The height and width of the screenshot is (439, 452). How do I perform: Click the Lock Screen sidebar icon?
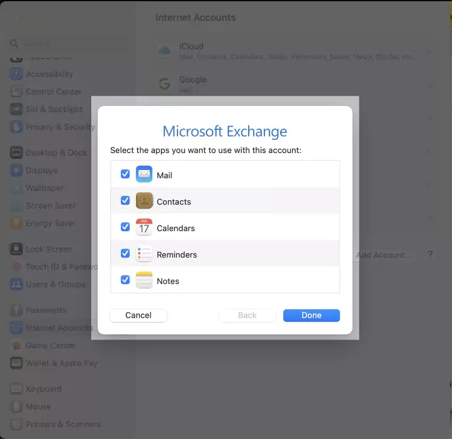click(16, 249)
